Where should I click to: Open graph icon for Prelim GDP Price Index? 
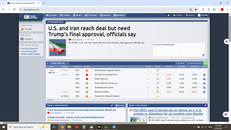(x=204, y=83)
